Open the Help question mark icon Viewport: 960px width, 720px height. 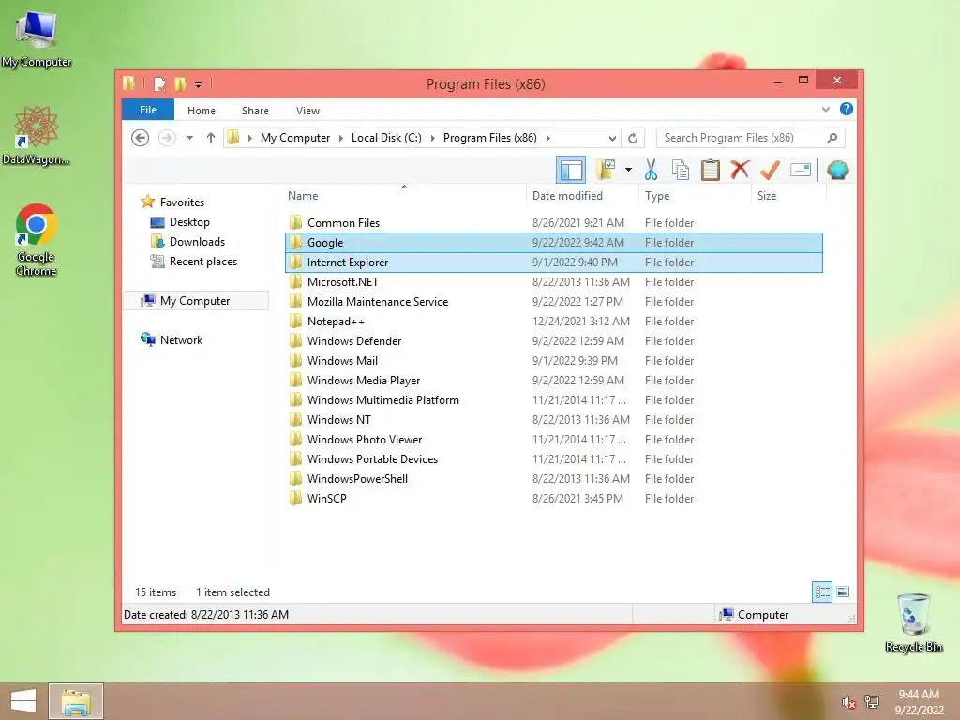click(x=847, y=109)
